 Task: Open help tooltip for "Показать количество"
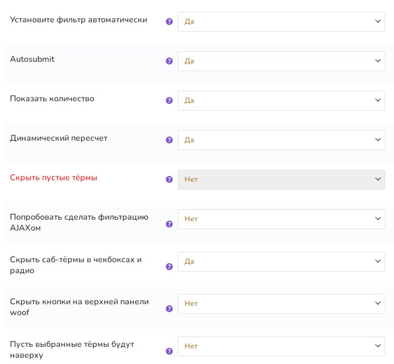(x=169, y=101)
